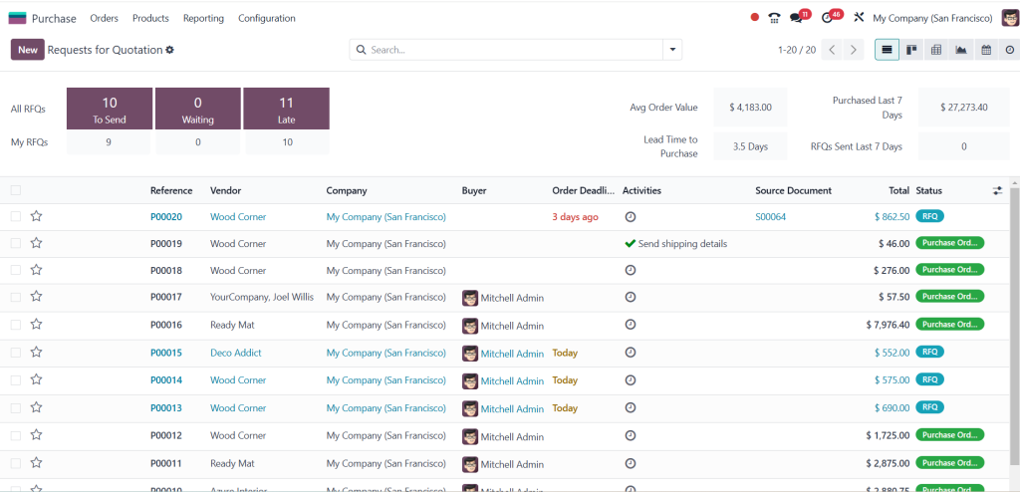Click My RFQs to send count 9
Image resolution: width=1020 pixels, height=492 pixels.
tap(109, 141)
